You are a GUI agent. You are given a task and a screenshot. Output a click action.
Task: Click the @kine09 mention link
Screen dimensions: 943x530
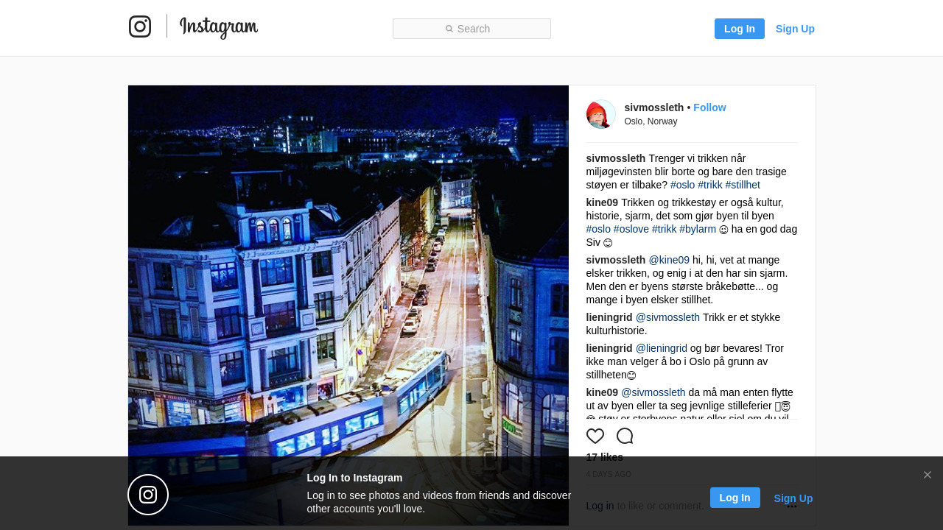click(x=669, y=260)
